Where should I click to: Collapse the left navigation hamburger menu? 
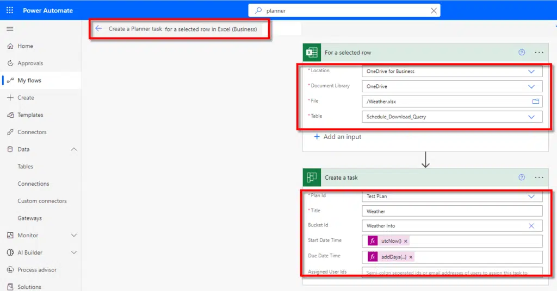[x=10, y=29]
